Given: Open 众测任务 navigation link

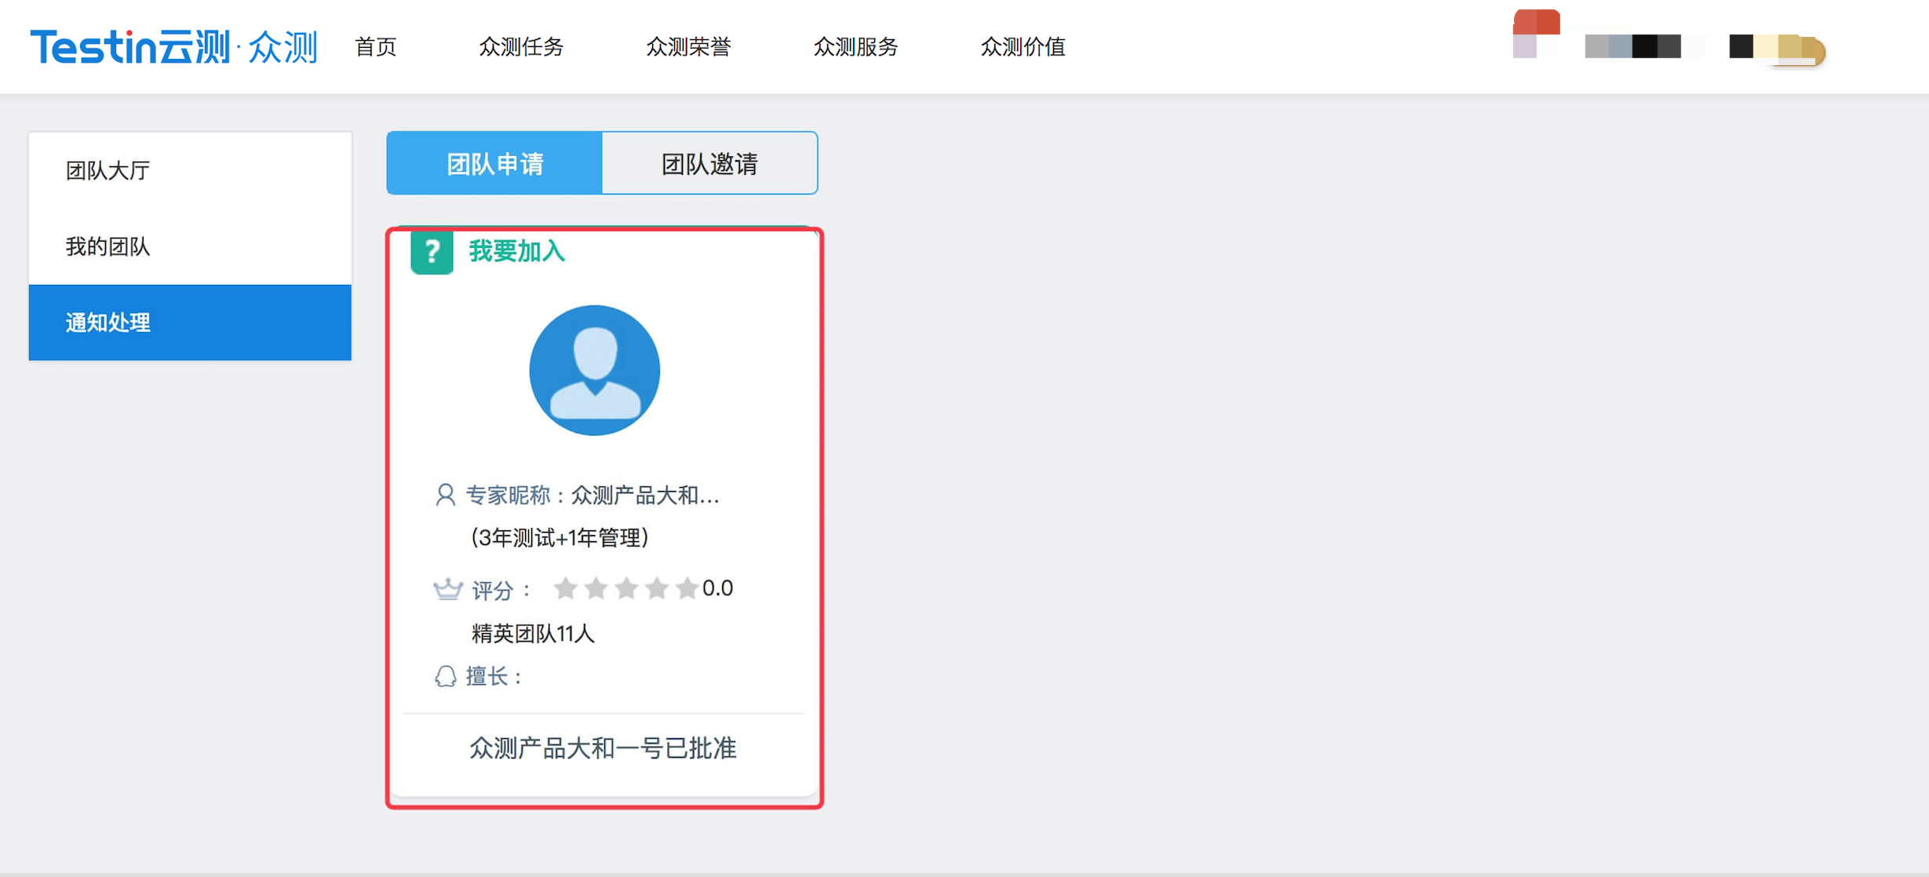Looking at the screenshot, I should (521, 47).
